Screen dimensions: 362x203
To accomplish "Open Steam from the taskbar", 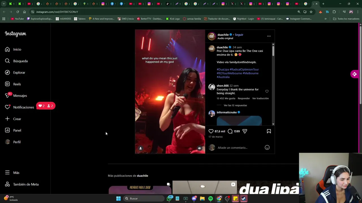I will pos(244,198).
